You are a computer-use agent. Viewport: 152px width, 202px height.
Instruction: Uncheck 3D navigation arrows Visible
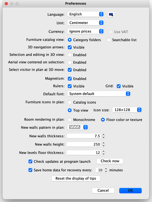coord(70,47)
